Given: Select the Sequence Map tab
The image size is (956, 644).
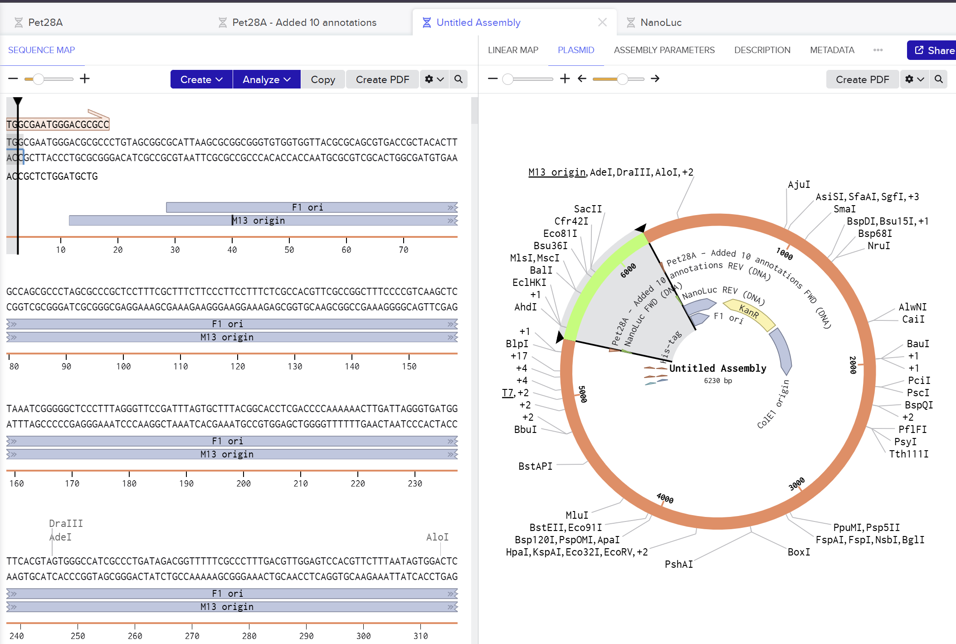Looking at the screenshot, I should pos(42,50).
